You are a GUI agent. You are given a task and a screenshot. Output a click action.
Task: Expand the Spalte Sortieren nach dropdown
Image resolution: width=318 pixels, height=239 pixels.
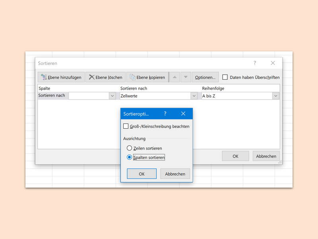112,96
